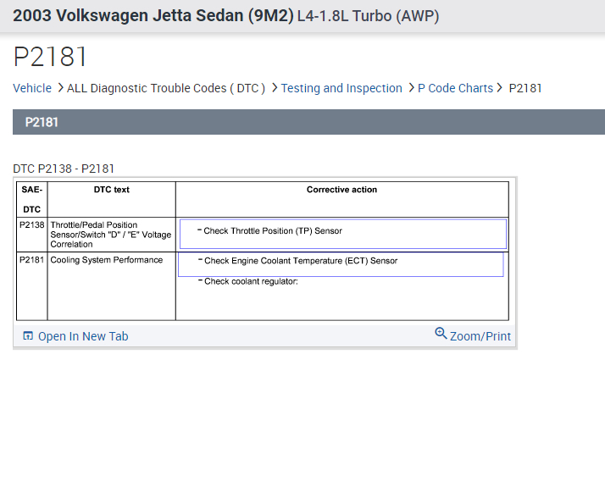Open the Vehicle breadcrumb link

[x=32, y=88]
